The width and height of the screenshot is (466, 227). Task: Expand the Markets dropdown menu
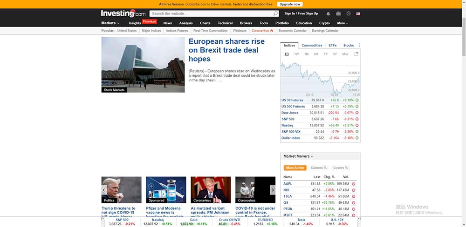(x=110, y=23)
